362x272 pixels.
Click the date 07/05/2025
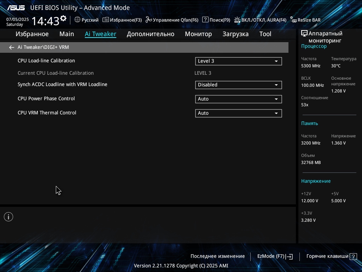[x=18, y=19]
